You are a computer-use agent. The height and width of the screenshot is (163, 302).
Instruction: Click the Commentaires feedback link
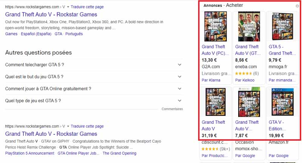point(172,109)
